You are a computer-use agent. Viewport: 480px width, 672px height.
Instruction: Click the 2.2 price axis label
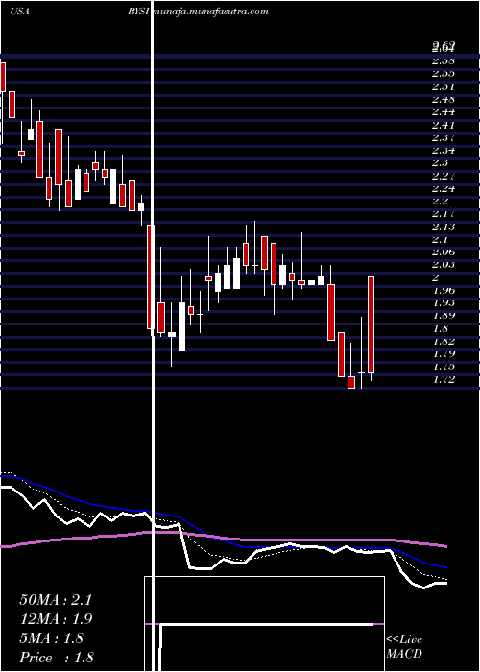[440, 202]
